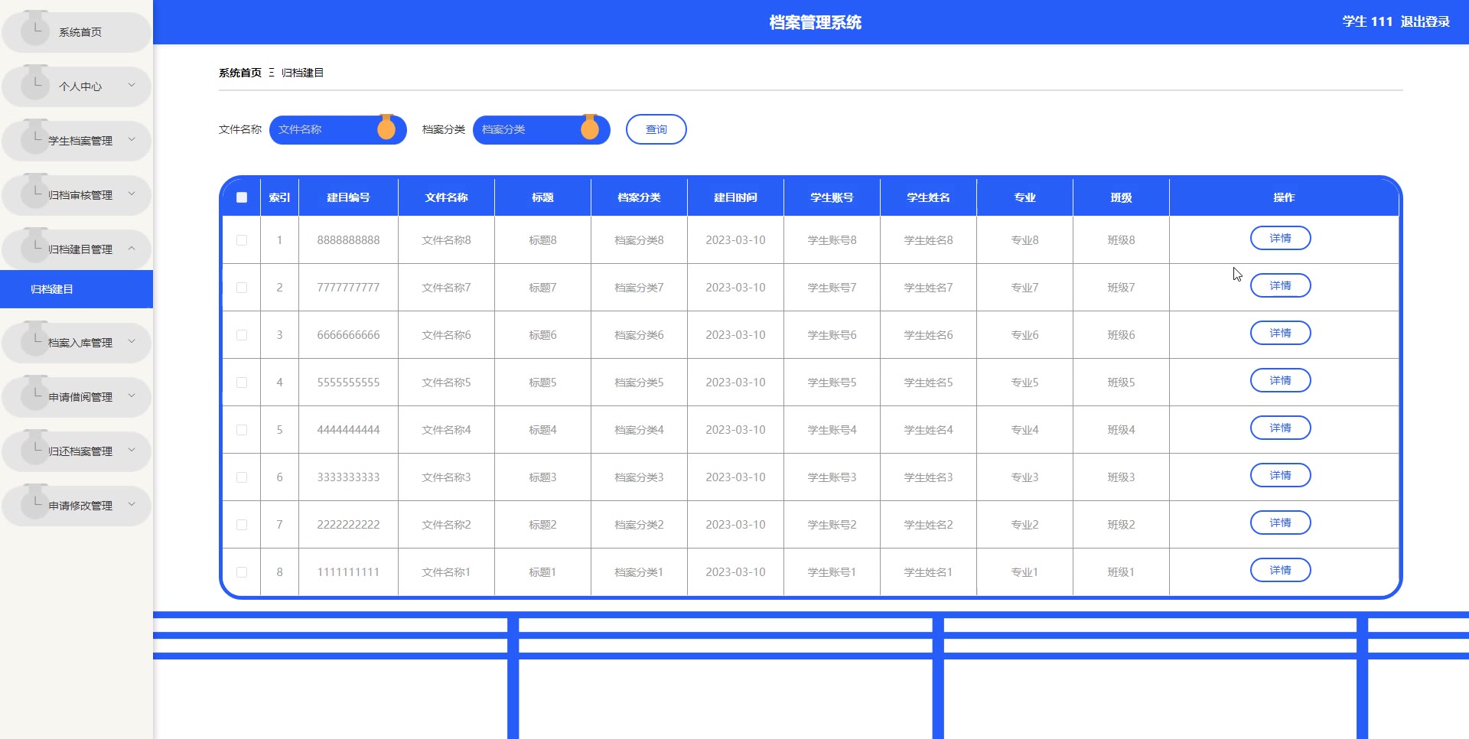Click cell 标题4
This screenshot has width=1469, height=739.
pos(543,430)
